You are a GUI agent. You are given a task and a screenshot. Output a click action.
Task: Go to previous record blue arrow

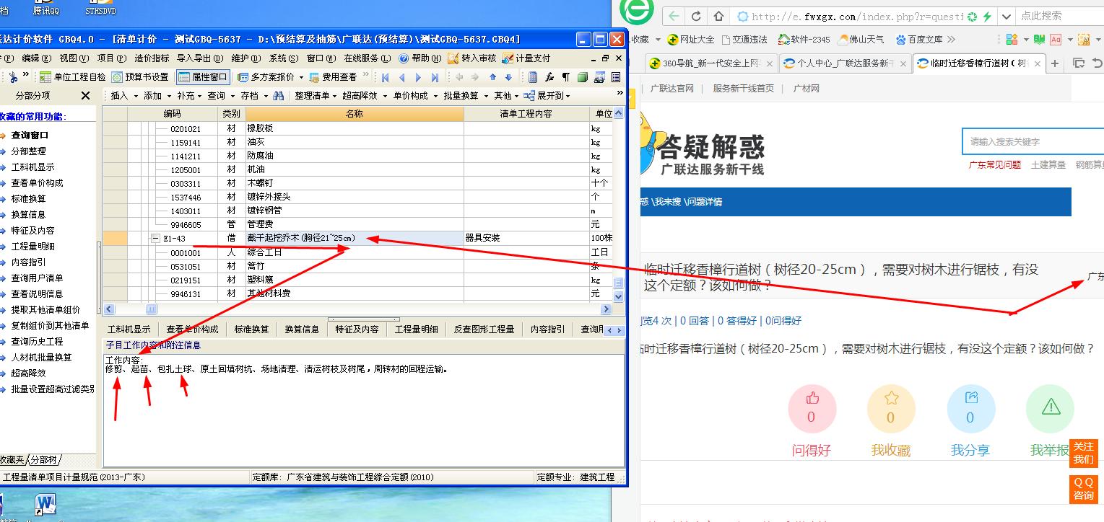402,77
